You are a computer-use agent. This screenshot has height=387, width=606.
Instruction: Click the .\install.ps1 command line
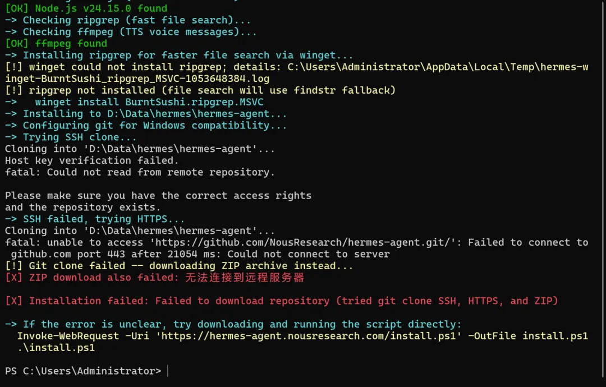click(x=56, y=348)
